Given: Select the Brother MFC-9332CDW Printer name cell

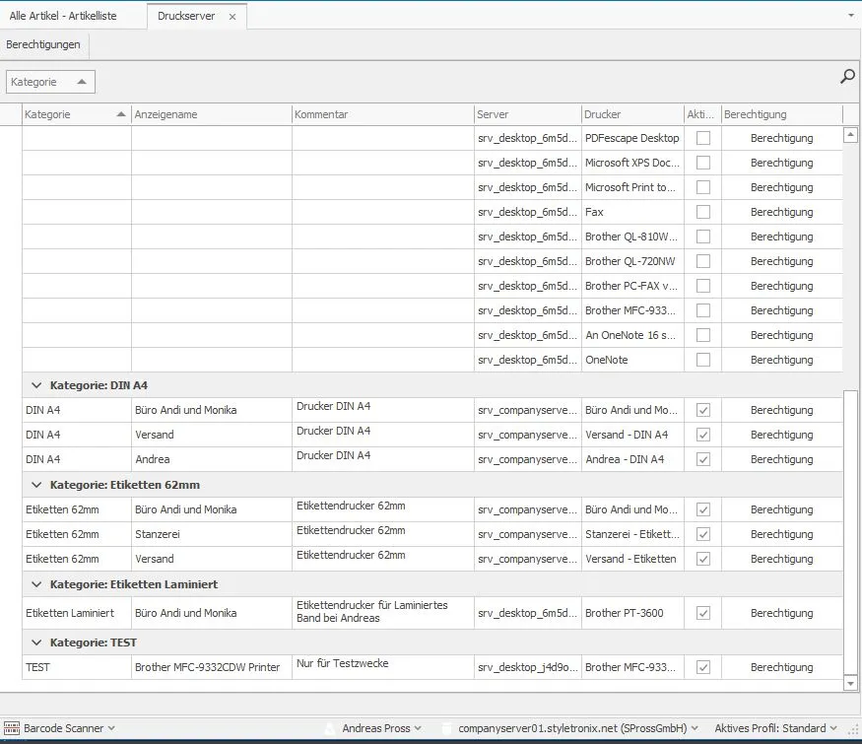Looking at the screenshot, I should pos(212,667).
